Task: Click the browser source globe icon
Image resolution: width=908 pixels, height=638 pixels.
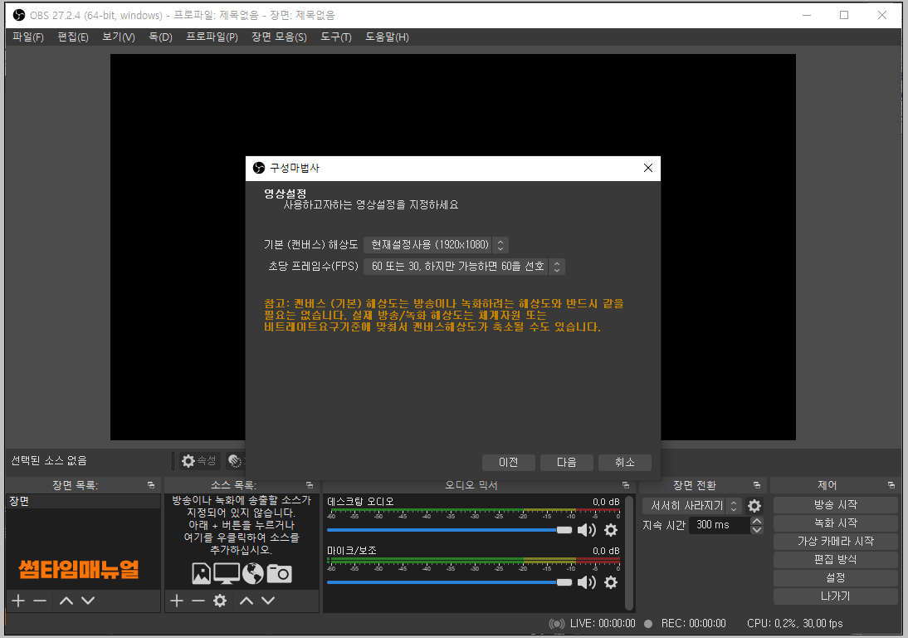Action: pos(253,574)
